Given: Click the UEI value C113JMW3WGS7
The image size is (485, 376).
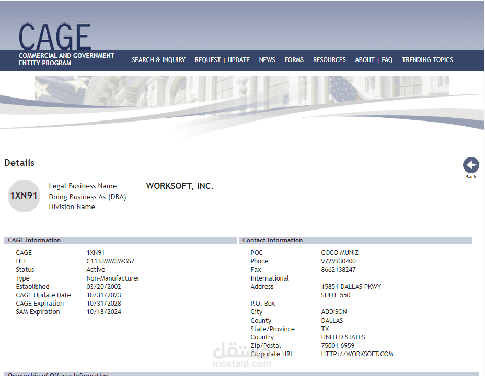Looking at the screenshot, I should click(x=110, y=261).
